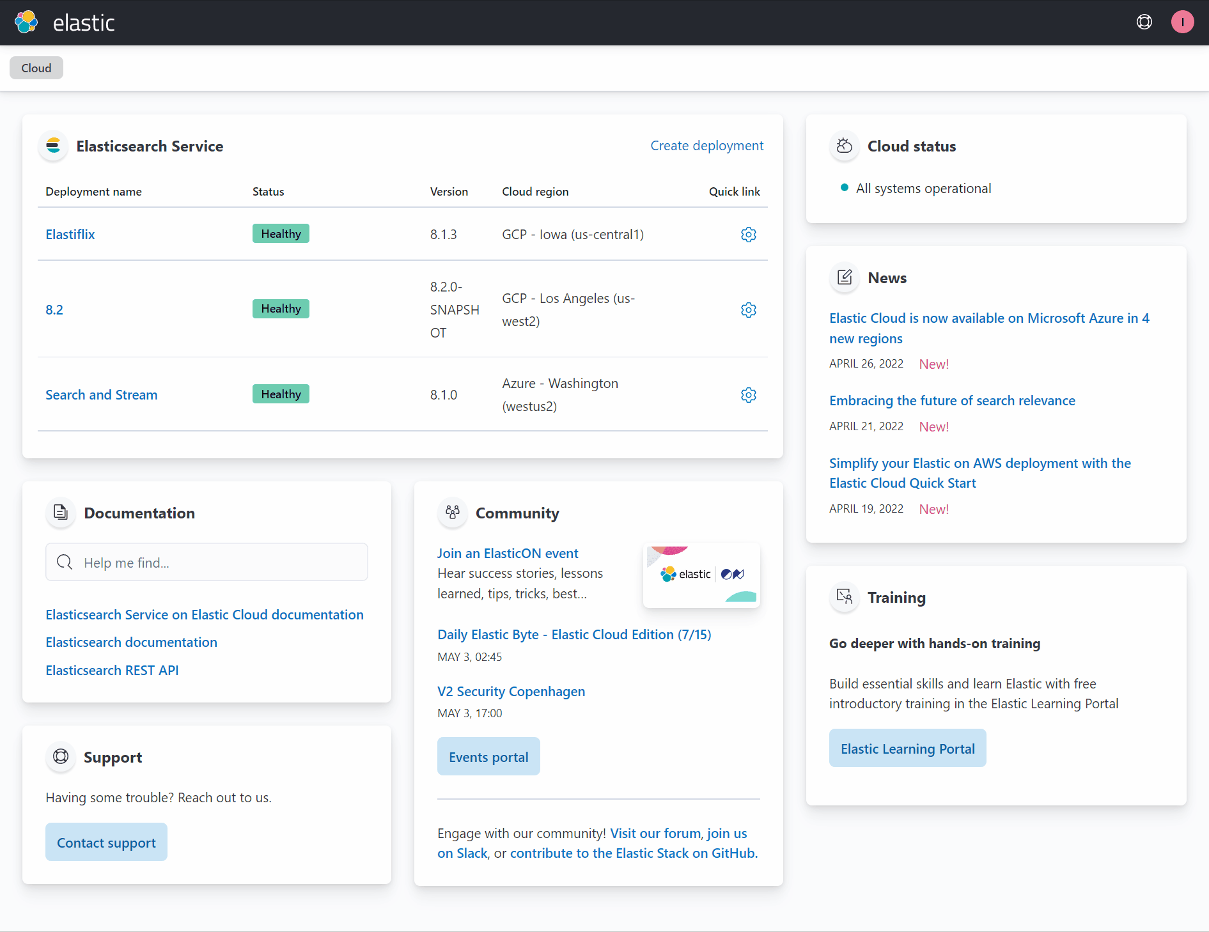Click the APRIL 19, 2022 news date

coord(866,509)
